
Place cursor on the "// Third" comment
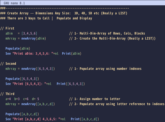[7, 94]
